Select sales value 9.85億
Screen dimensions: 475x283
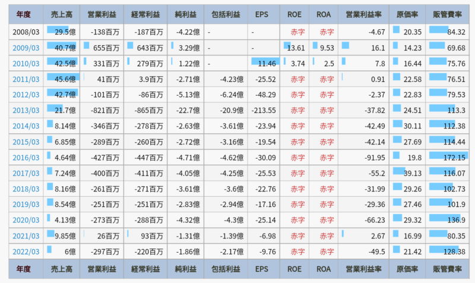click(x=65, y=236)
